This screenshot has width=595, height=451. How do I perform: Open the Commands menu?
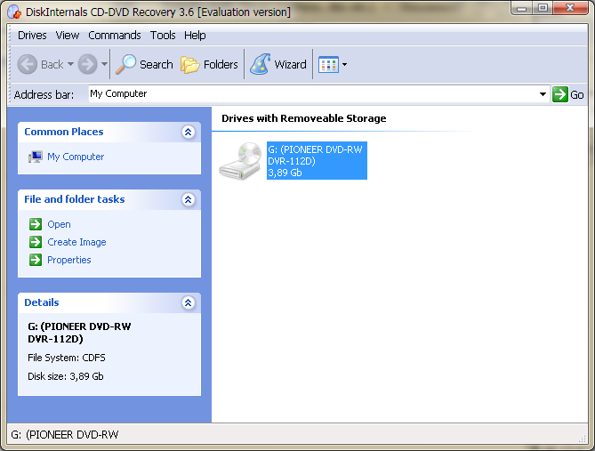tap(115, 36)
